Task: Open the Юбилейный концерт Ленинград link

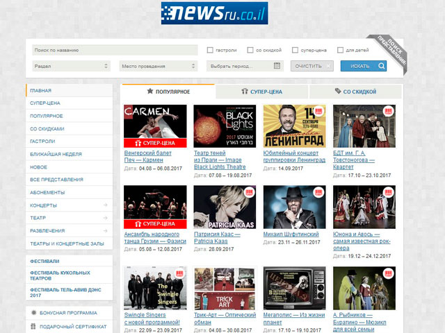Action: pyautogui.click(x=294, y=156)
